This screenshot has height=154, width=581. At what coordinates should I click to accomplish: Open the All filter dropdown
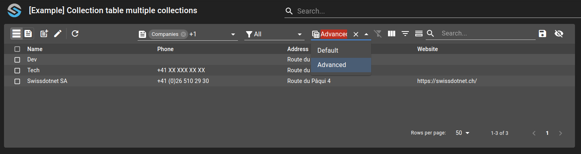click(275, 34)
